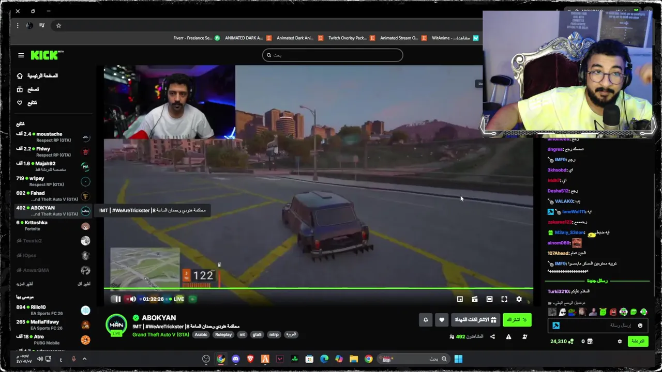Open Discord from the taskbar
Screen dimensions: 662x372
point(236,359)
